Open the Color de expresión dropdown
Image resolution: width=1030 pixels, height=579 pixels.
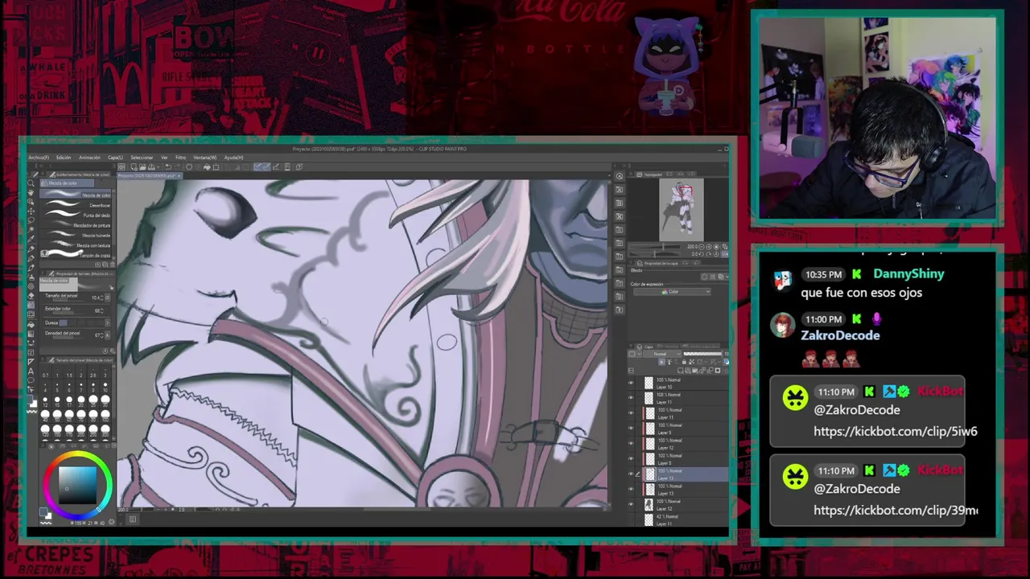[x=673, y=292]
